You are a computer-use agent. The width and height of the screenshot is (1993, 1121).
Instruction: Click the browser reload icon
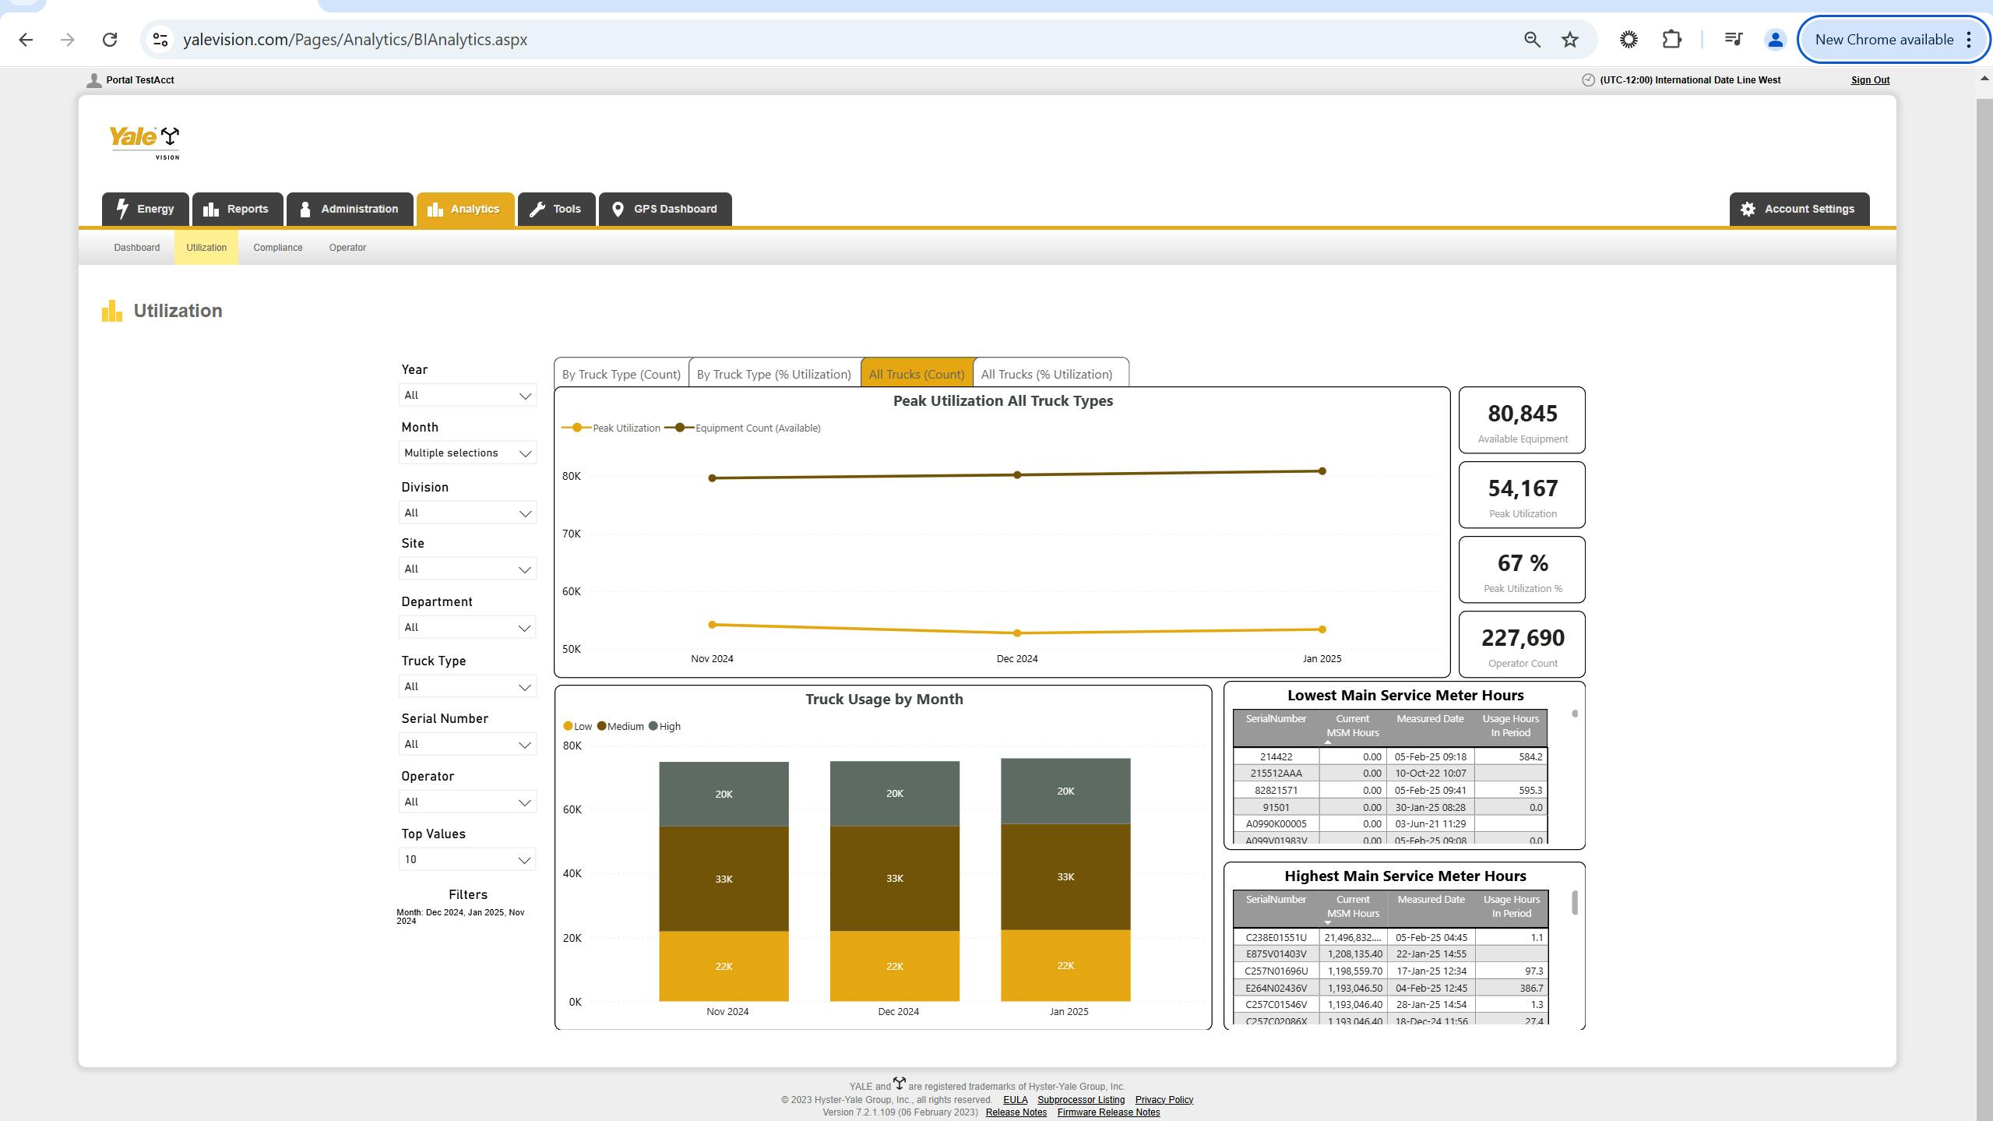coord(110,40)
